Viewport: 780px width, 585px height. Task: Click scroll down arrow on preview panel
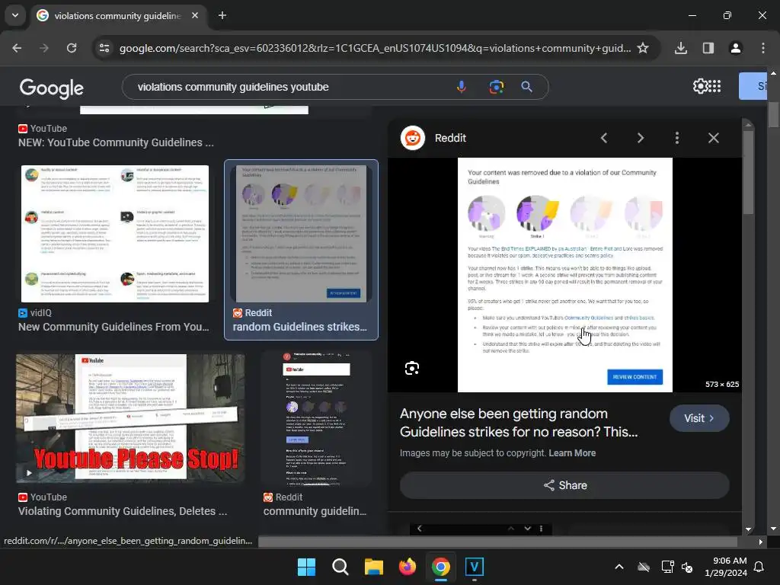(748, 529)
